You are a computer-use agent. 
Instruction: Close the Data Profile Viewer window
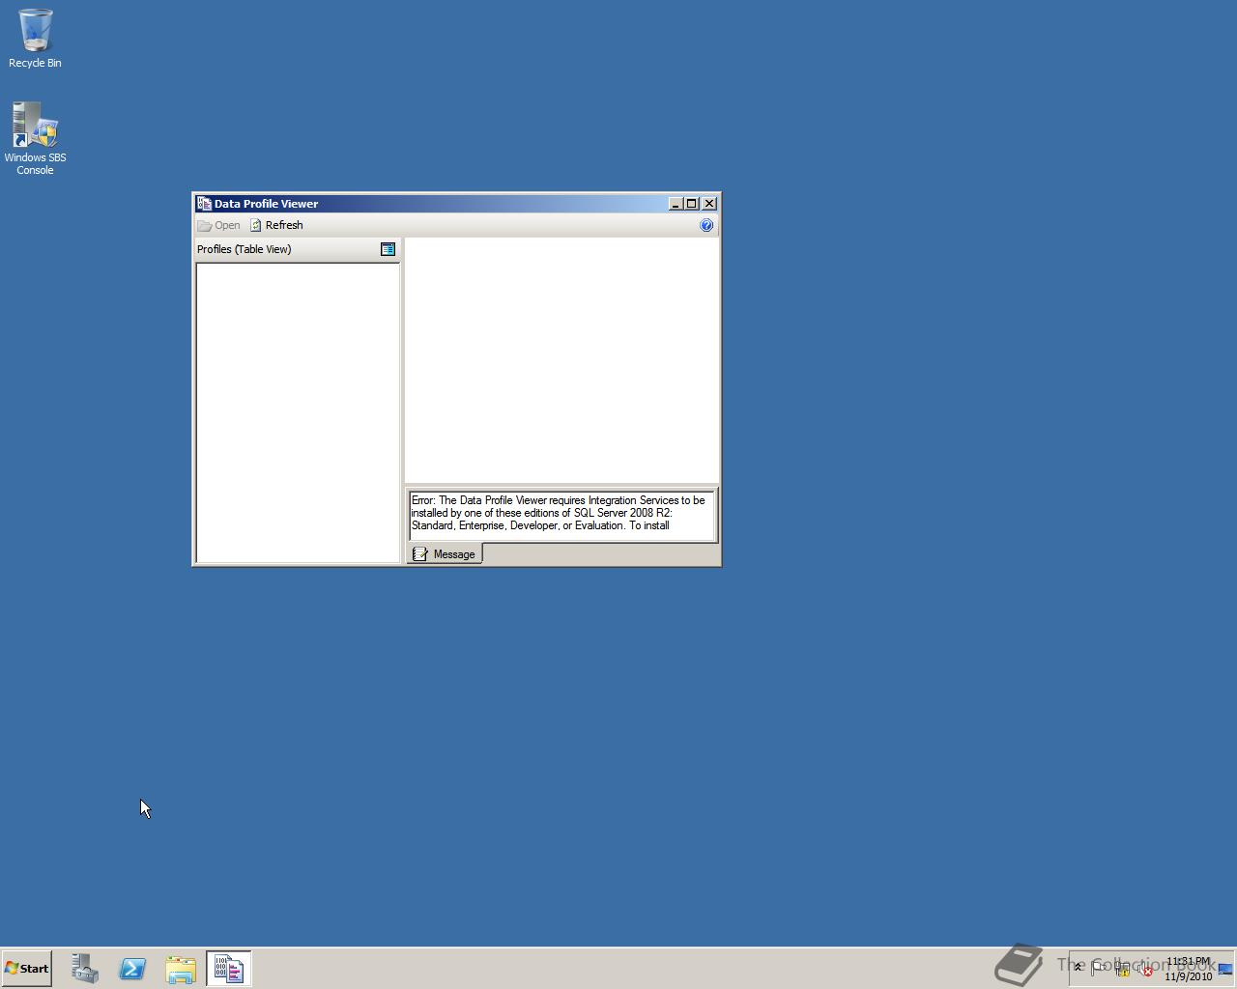pos(709,204)
